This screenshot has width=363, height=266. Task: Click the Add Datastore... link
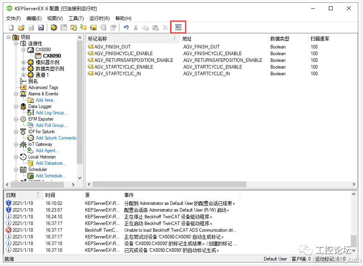click(x=51, y=163)
